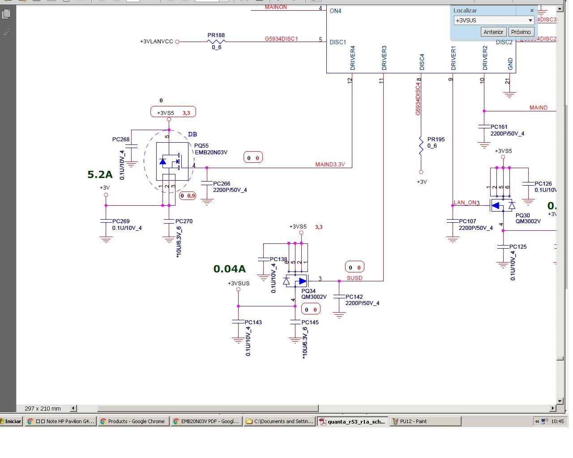Click the Próximo button
The width and height of the screenshot is (573, 458).
(x=521, y=32)
